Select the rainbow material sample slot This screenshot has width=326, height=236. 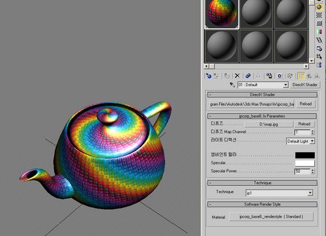click(222, 14)
